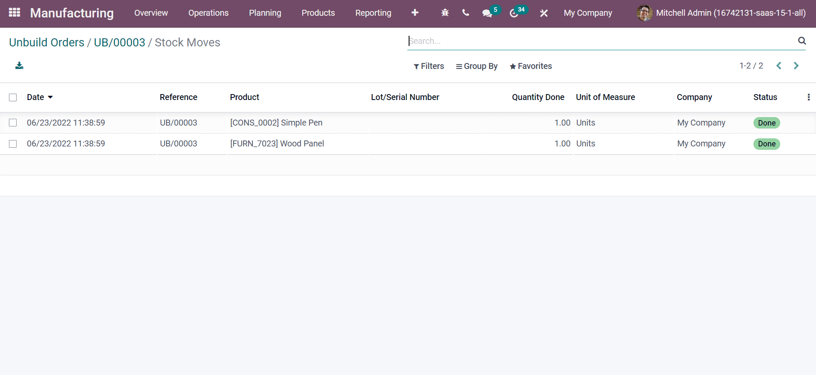Image resolution: width=816 pixels, height=375 pixels.
Task: Click the Manufacturing app title
Action: 72,13
